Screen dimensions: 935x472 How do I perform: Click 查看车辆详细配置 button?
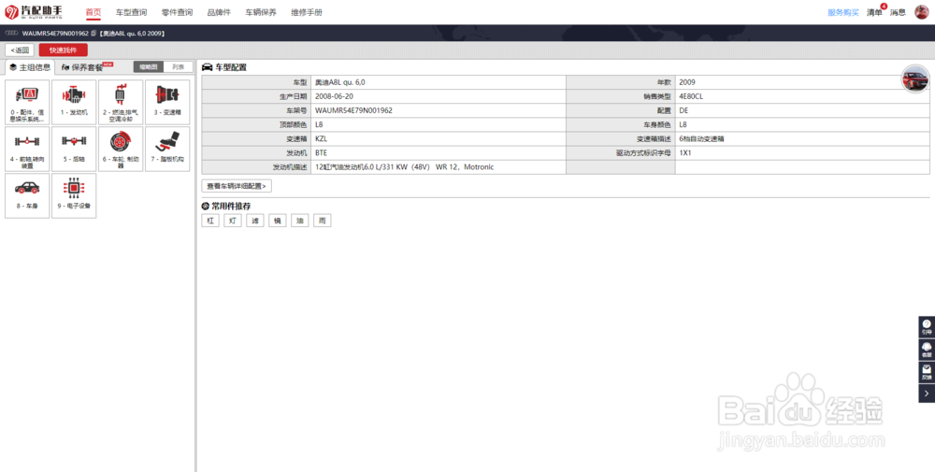(237, 186)
